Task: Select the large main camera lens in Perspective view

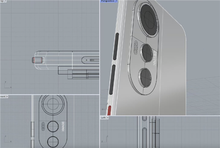Action: tap(149, 19)
